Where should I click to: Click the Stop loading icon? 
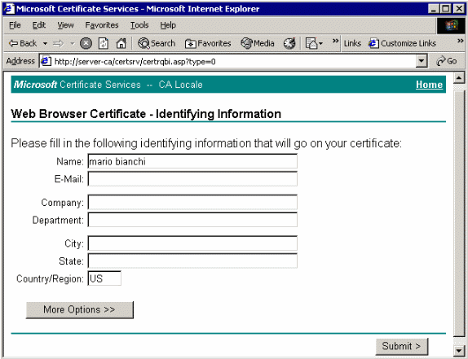tap(86, 43)
